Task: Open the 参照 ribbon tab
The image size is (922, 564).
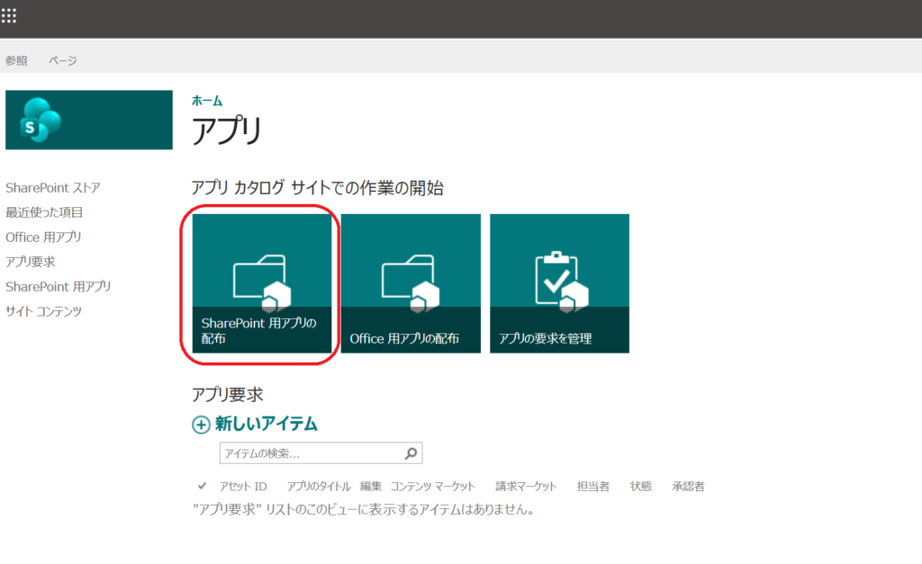Action: pos(16,60)
